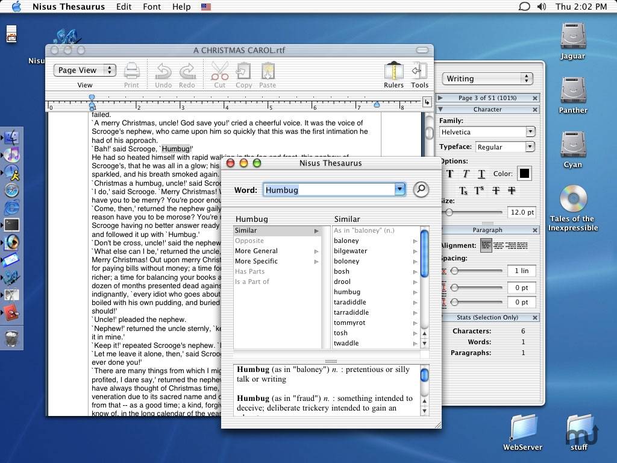Viewport: 617px width, 463px height.
Task: Expand the Page 3 of 51 palette
Action: (440, 98)
